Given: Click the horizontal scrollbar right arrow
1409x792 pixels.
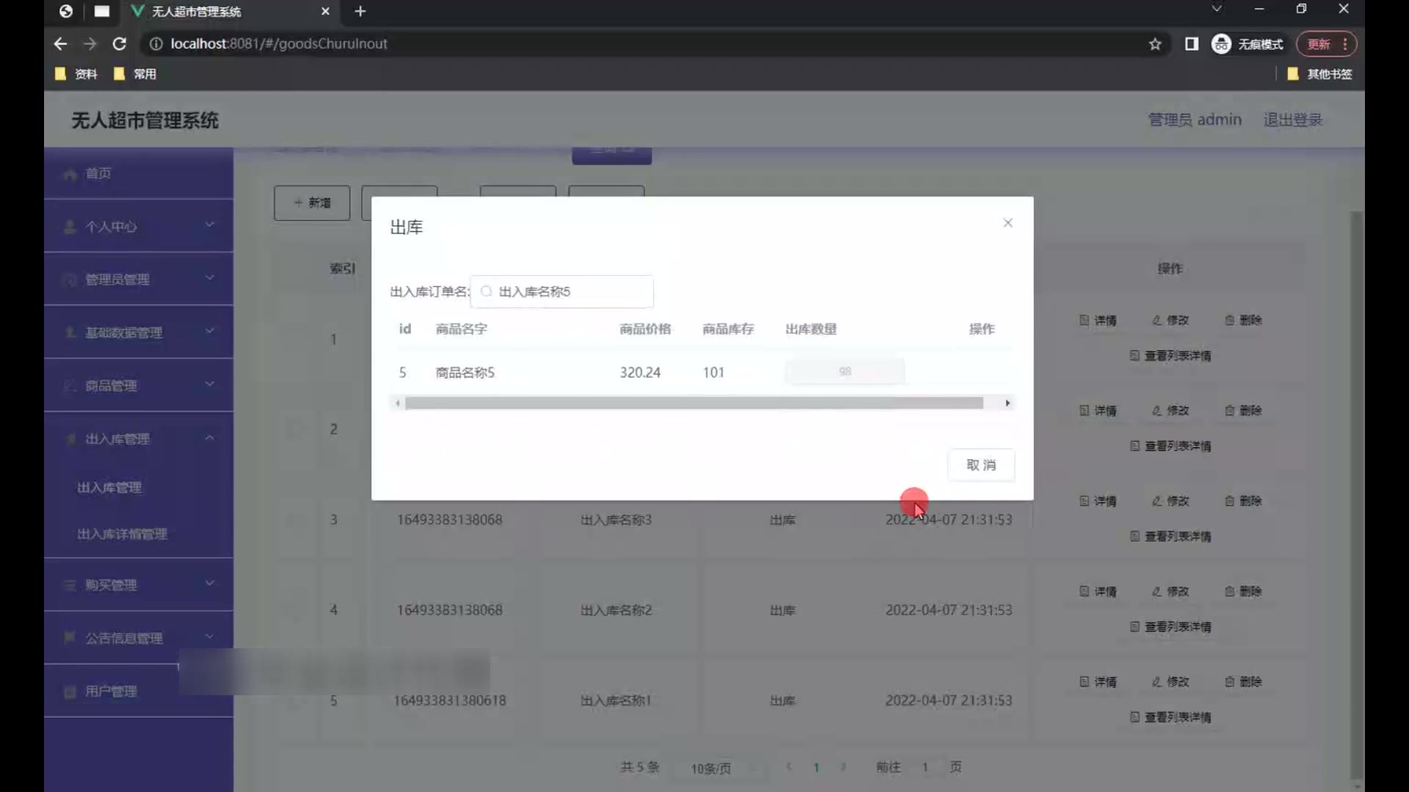Looking at the screenshot, I should click(1008, 403).
